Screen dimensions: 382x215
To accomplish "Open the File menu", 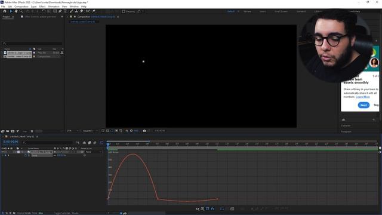I will (3, 7).
